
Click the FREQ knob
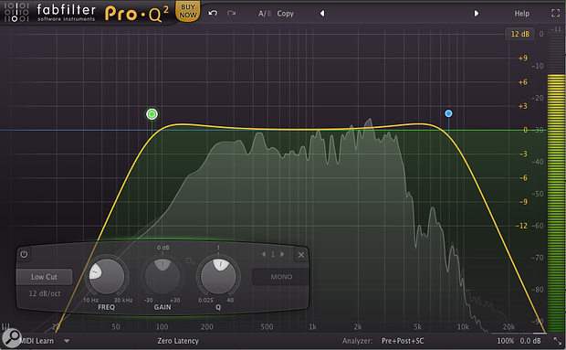(106, 276)
